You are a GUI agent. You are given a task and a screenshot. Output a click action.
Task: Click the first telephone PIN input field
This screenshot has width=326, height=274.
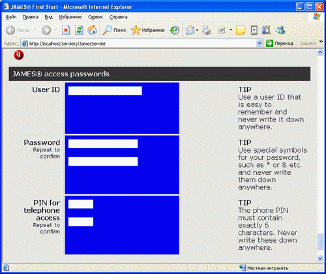[x=81, y=204]
